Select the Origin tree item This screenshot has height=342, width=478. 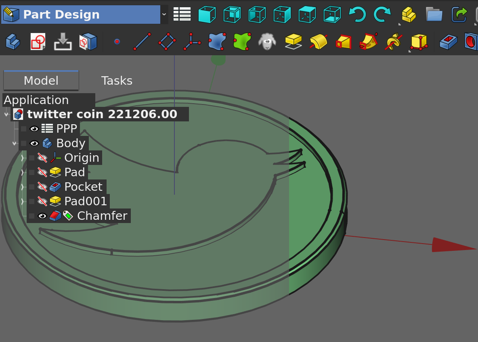pos(82,158)
